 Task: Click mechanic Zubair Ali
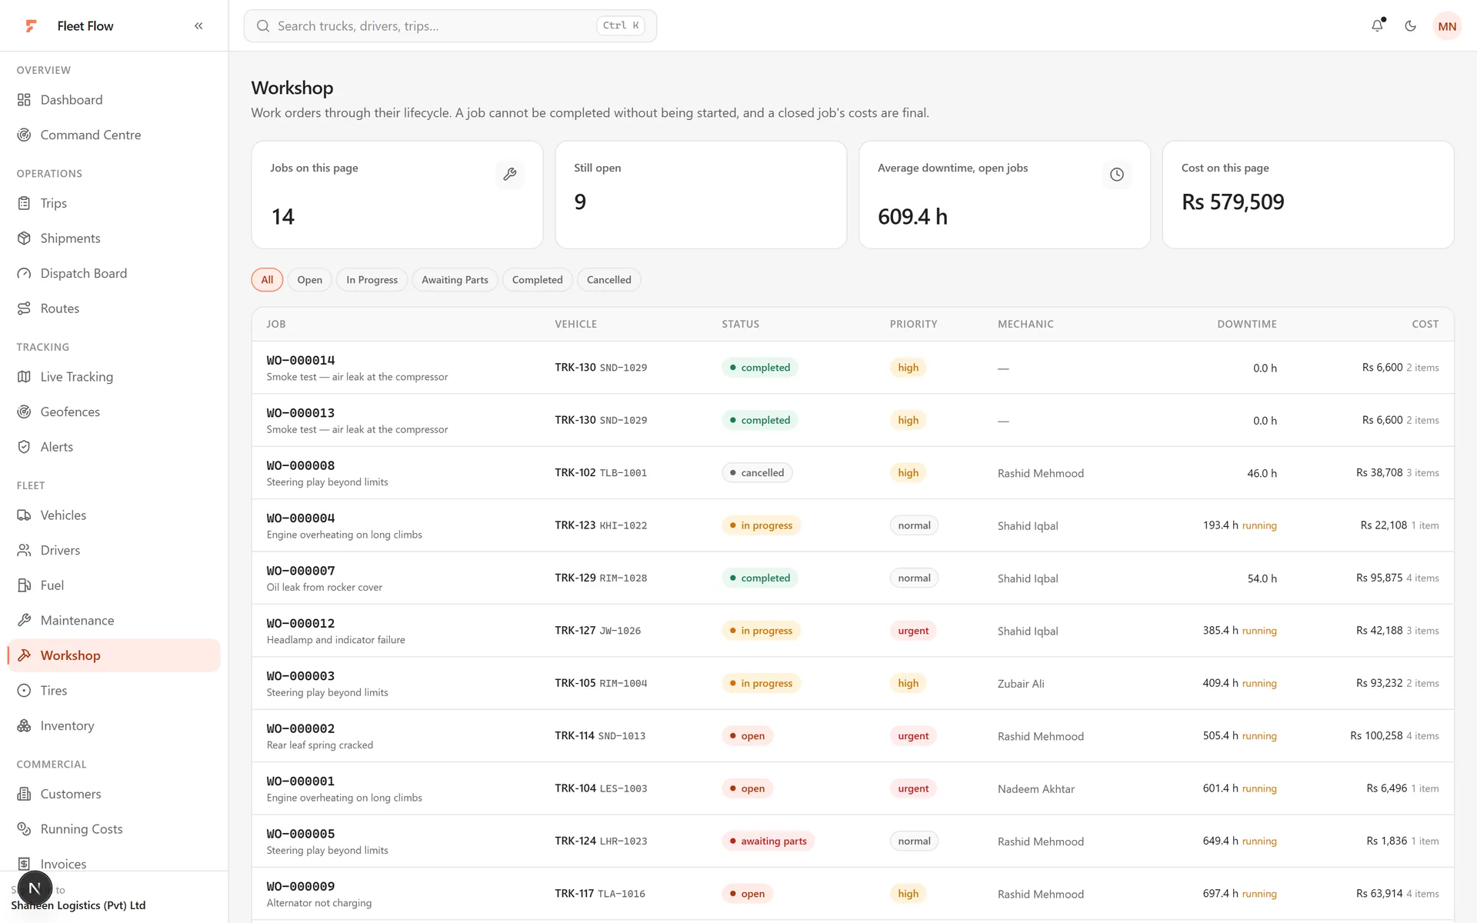pyautogui.click(x=1021, y=684)
